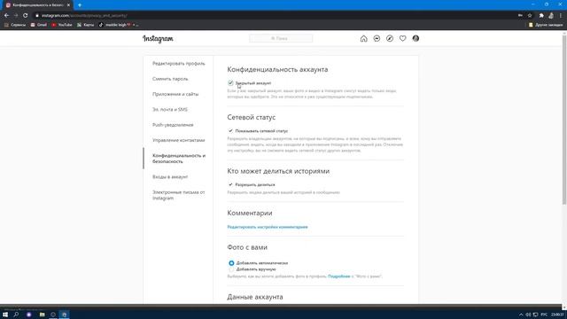Image resolution: width=567 pixels, height=319 pixels.
Task: Open the saved passwords key icon
Action: 520,16
